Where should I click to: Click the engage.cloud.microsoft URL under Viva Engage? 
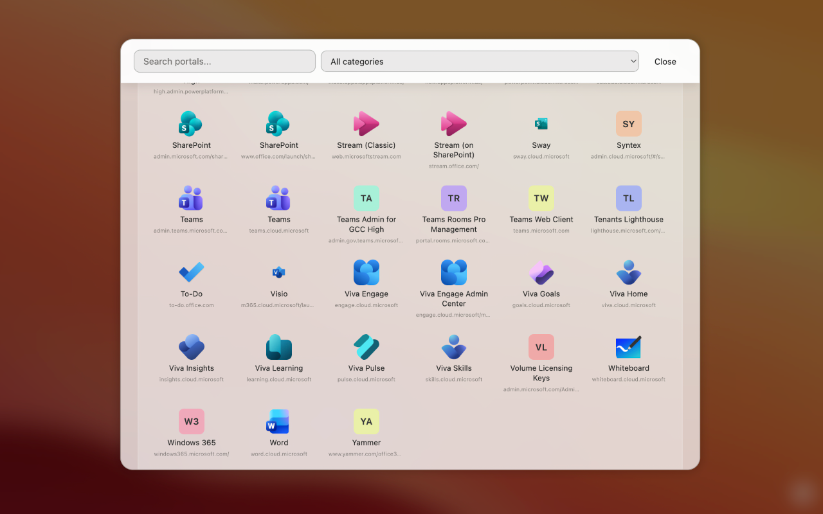pos(366,305)
